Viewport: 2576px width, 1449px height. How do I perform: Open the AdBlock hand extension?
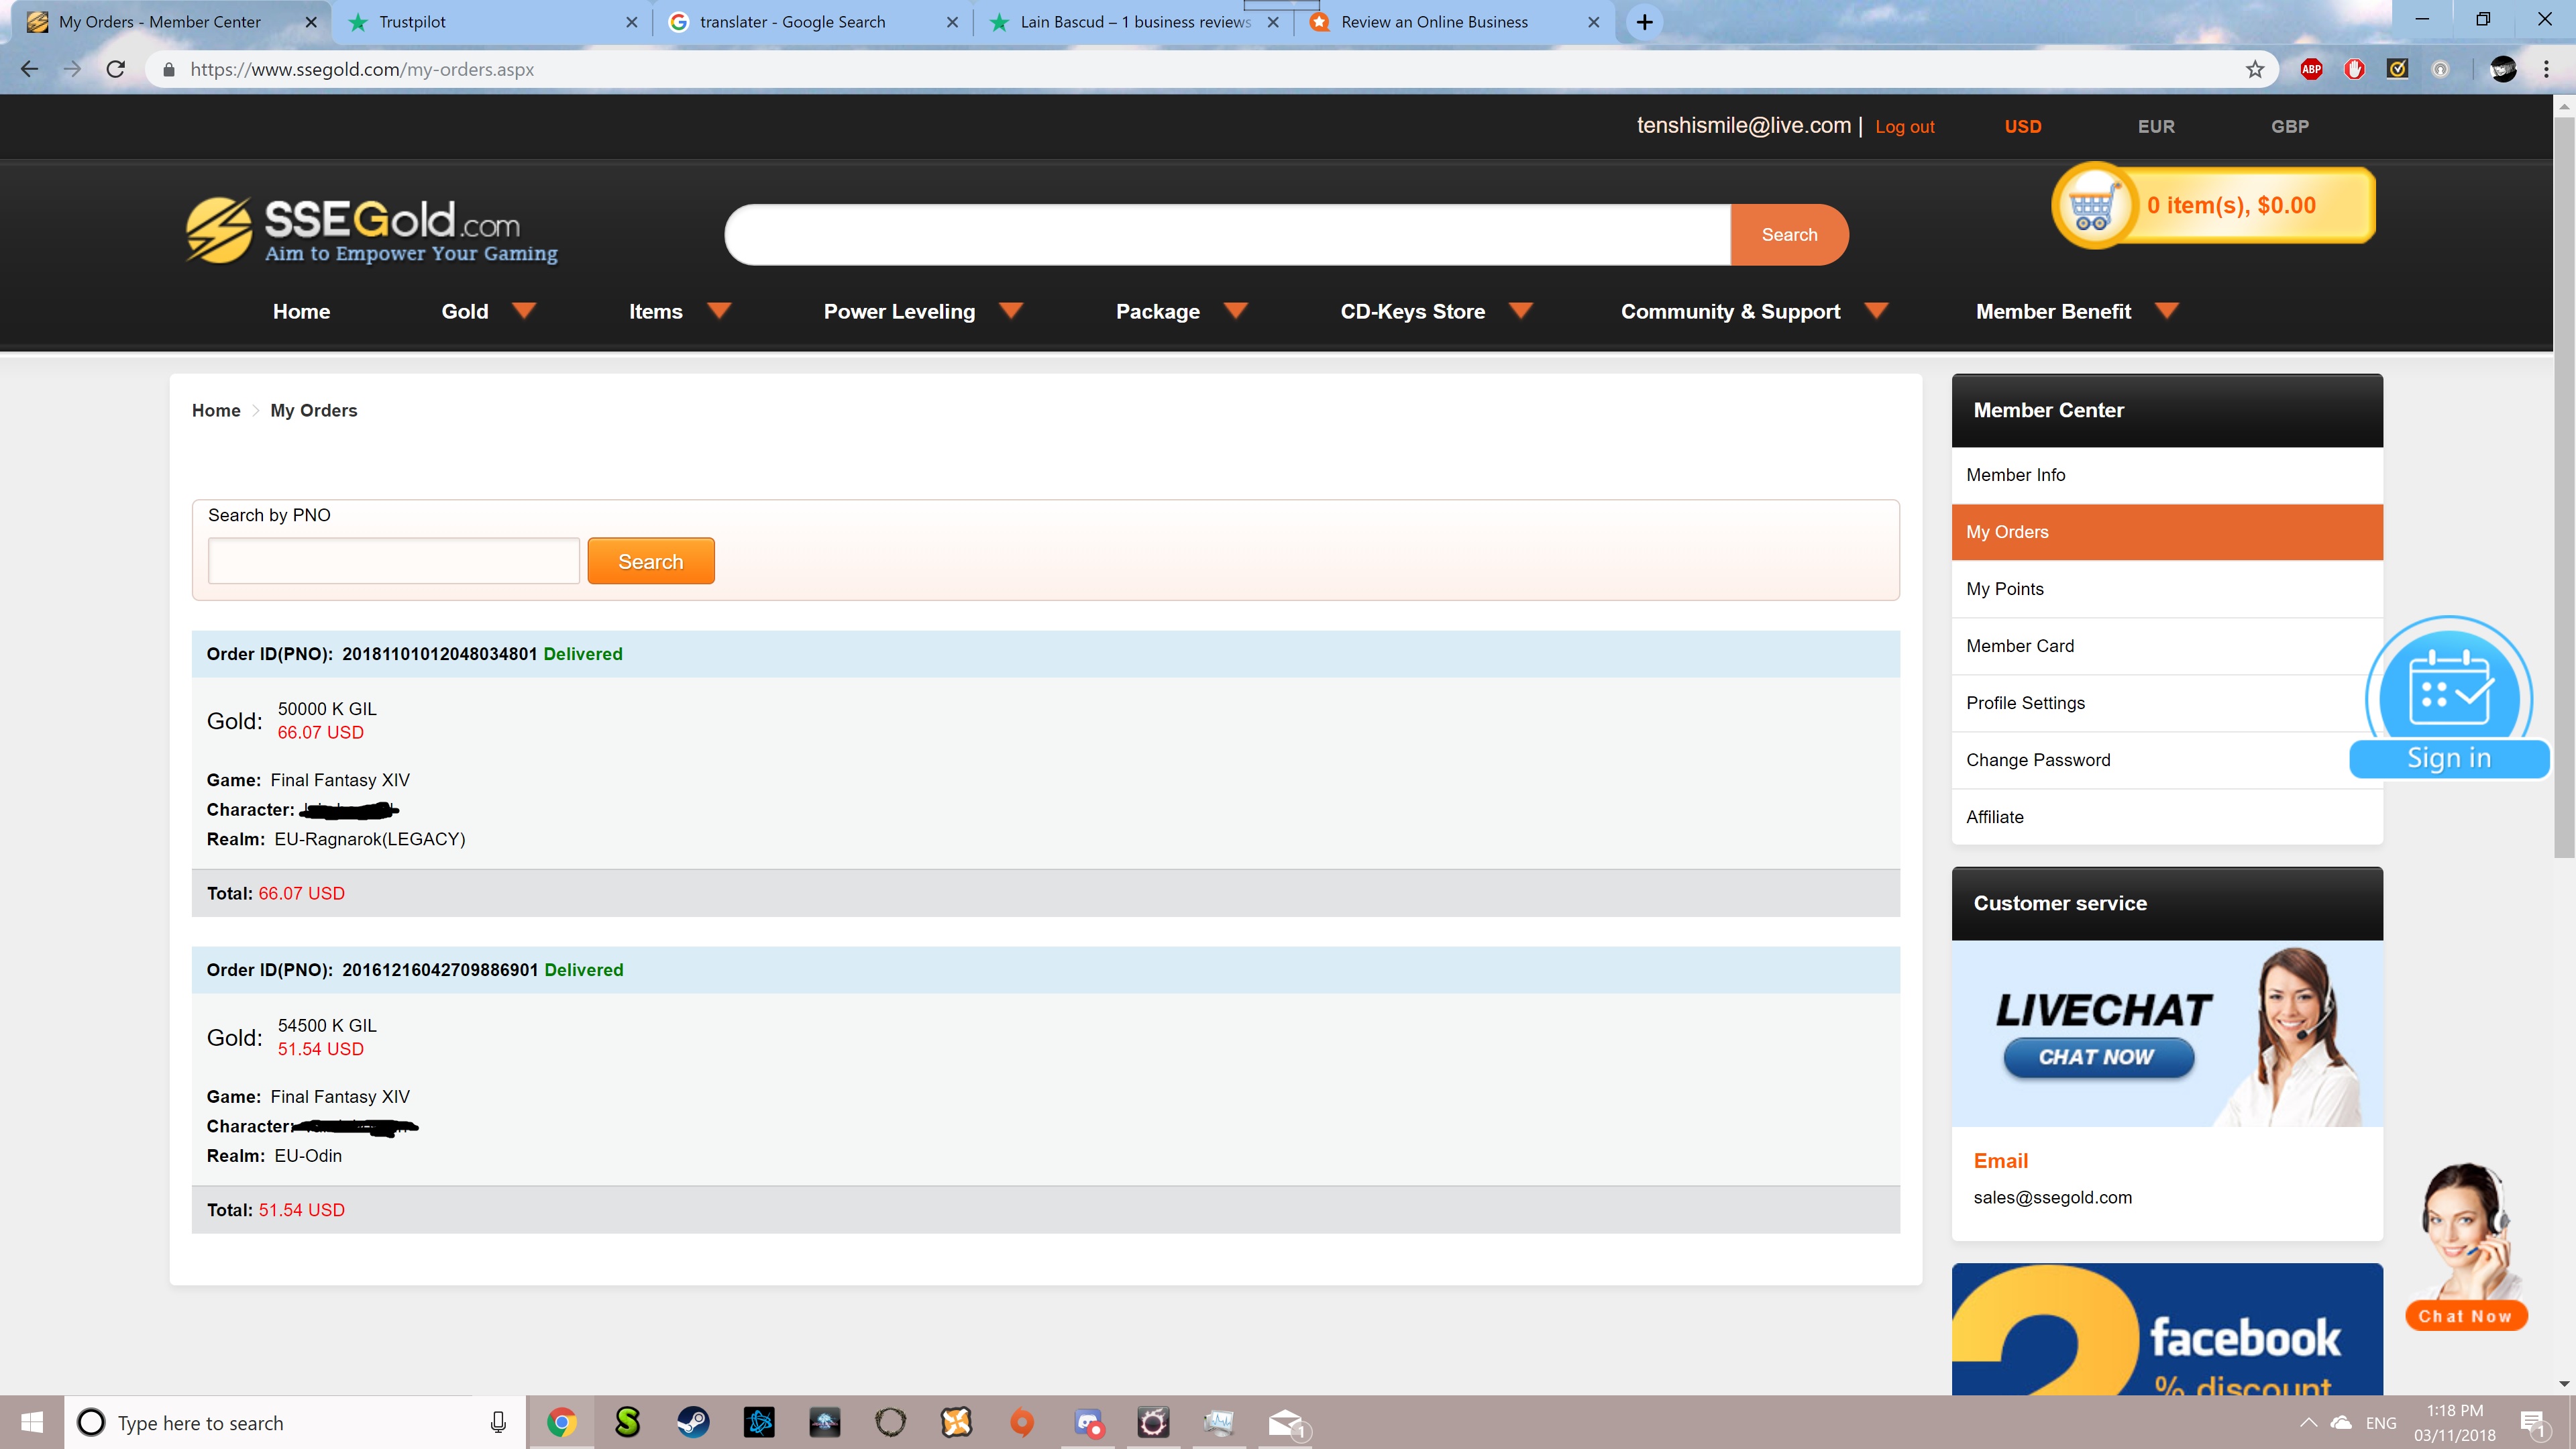click(x=2354, y=69)
